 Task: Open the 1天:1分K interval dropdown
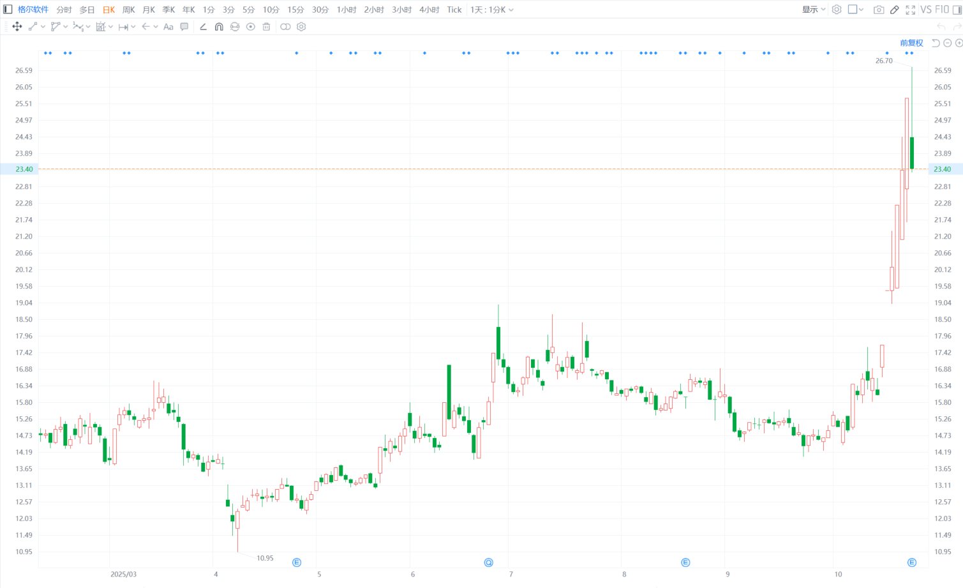(x=491, y=10)
